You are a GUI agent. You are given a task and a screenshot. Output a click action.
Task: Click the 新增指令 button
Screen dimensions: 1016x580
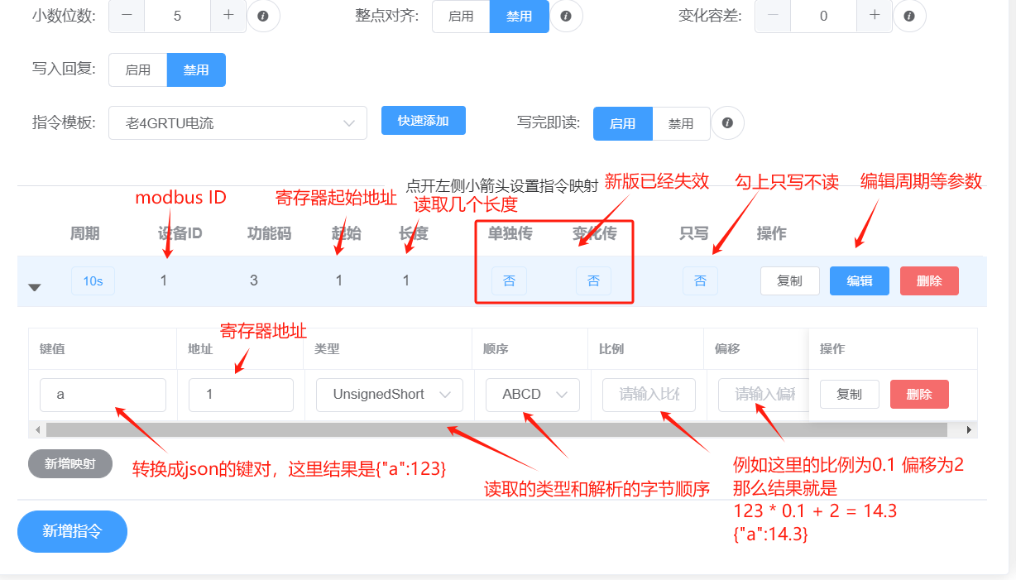pyautogui.click(x=72, y=532)
